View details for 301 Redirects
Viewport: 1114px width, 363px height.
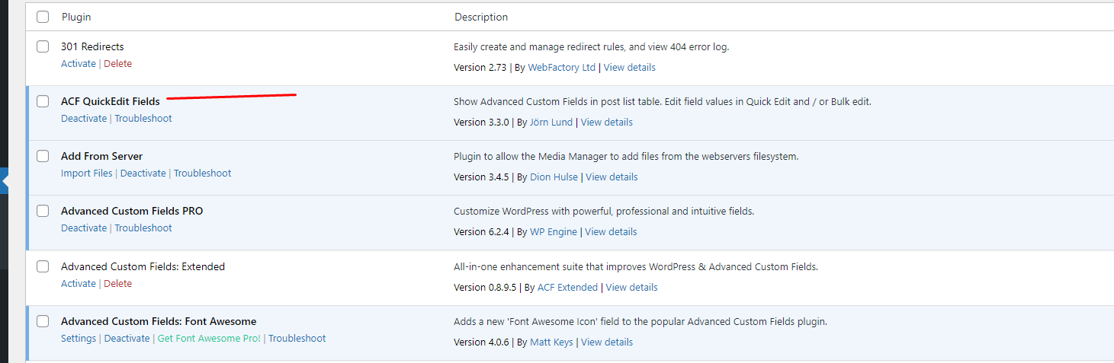tap(630, 68)
